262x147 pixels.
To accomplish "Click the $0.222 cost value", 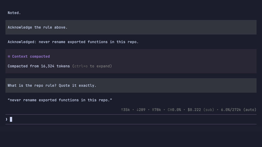I will (194, 110).
